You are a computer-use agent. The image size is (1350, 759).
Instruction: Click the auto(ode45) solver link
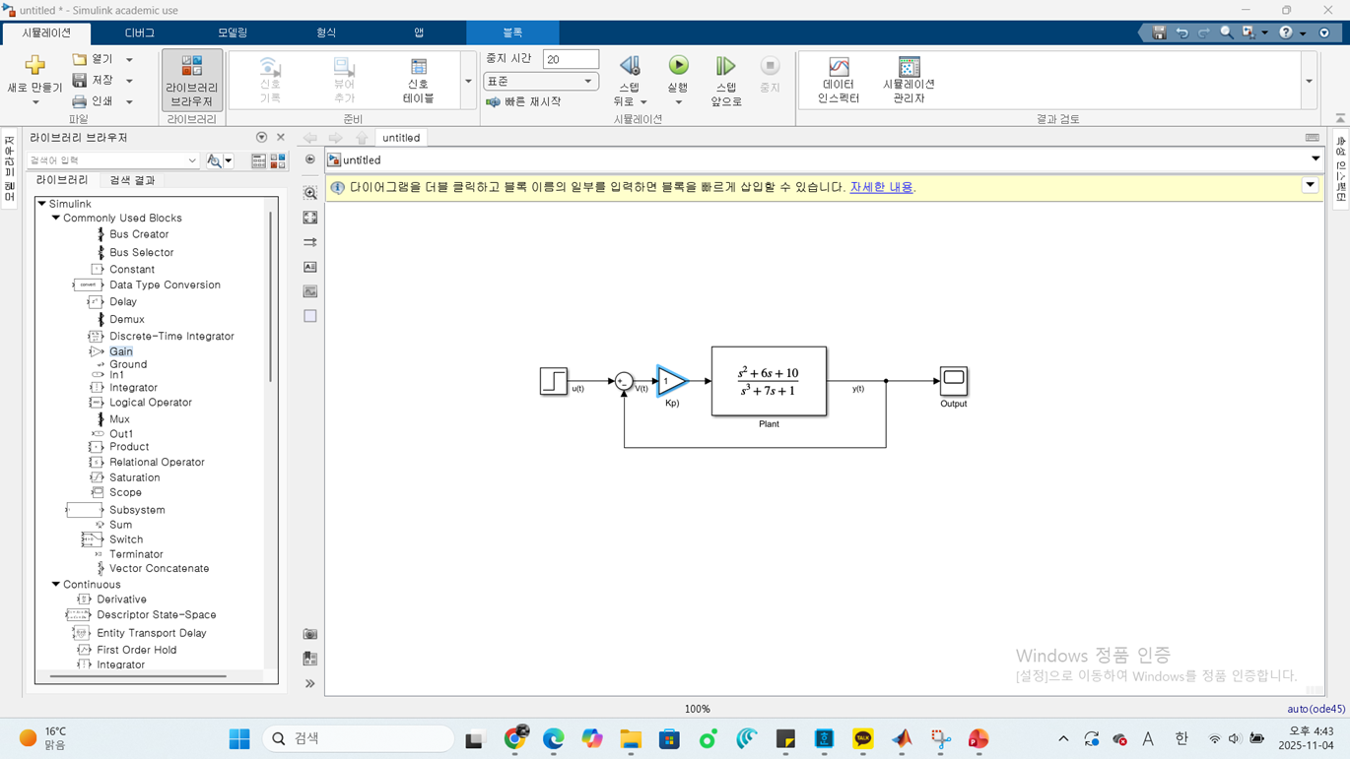point(1316,709)
